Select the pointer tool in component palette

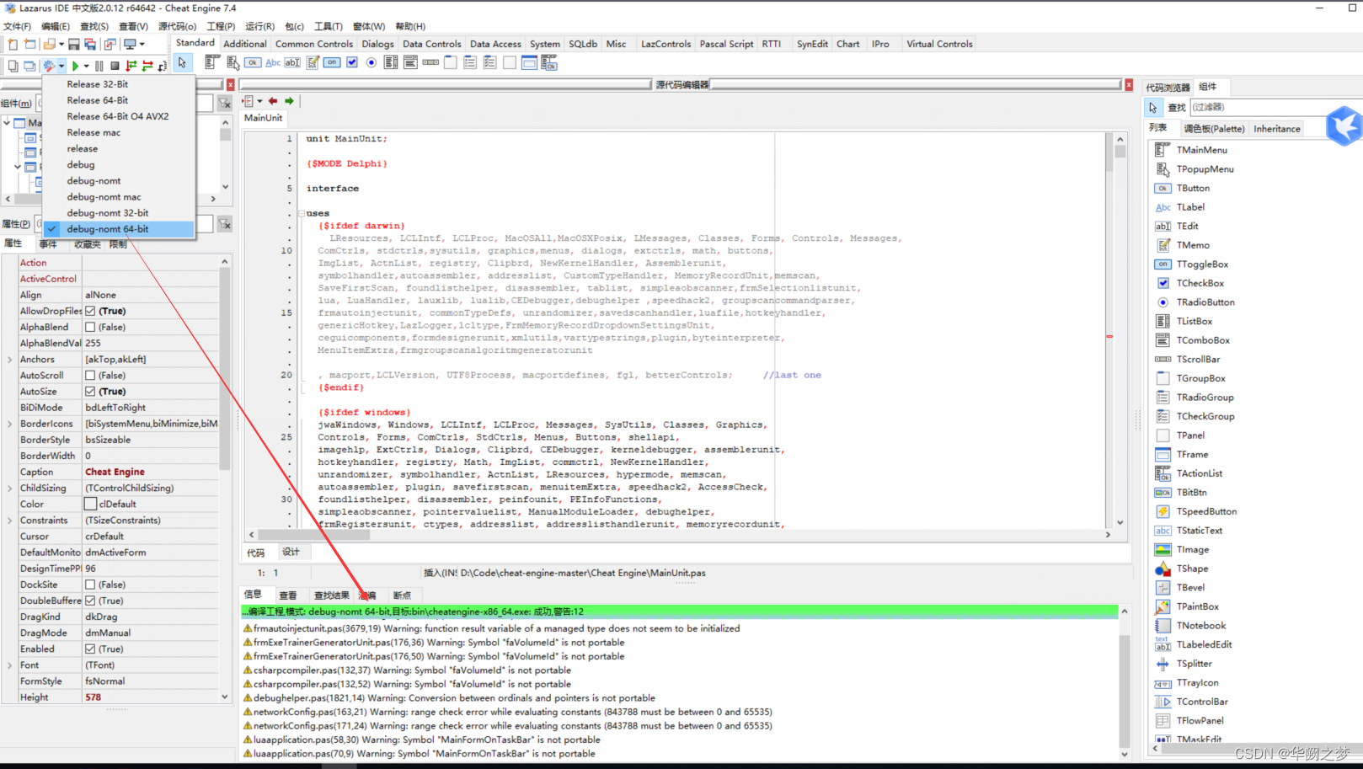tap(182, 62)
